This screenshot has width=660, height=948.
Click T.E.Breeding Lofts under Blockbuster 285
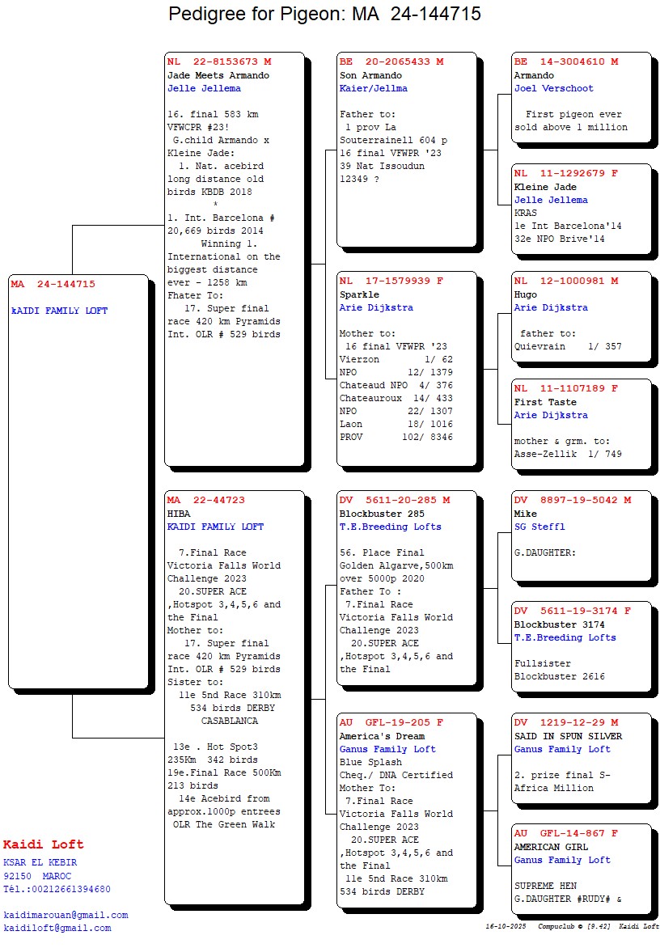click(x=391, y=527)
